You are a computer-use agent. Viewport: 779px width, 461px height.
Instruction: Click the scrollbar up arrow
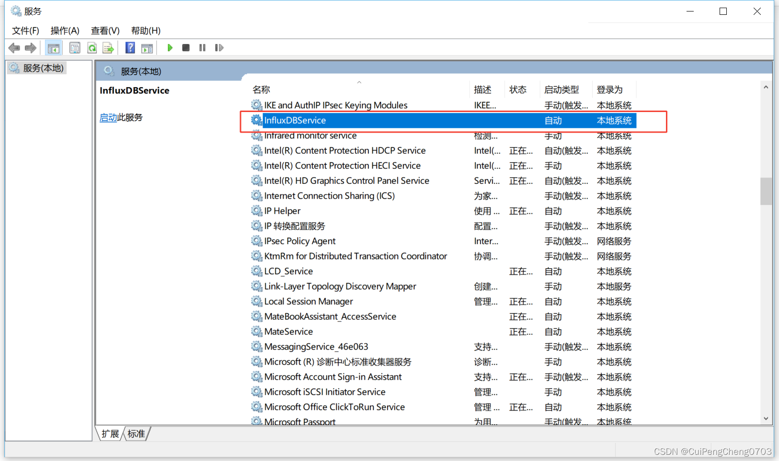click(766, 87)
